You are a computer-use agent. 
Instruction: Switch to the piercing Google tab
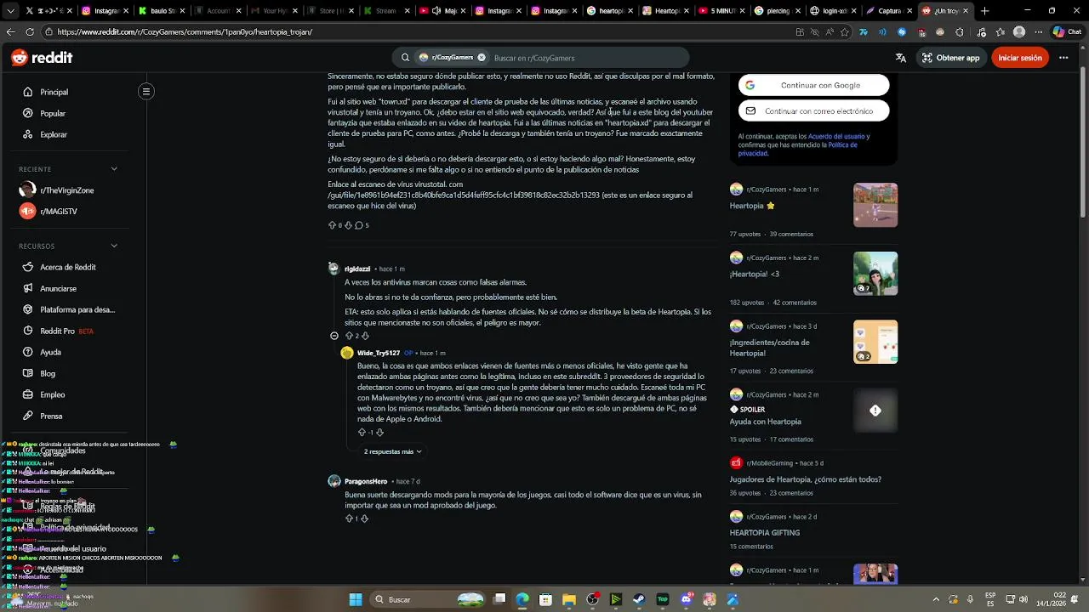click(774, 11)
